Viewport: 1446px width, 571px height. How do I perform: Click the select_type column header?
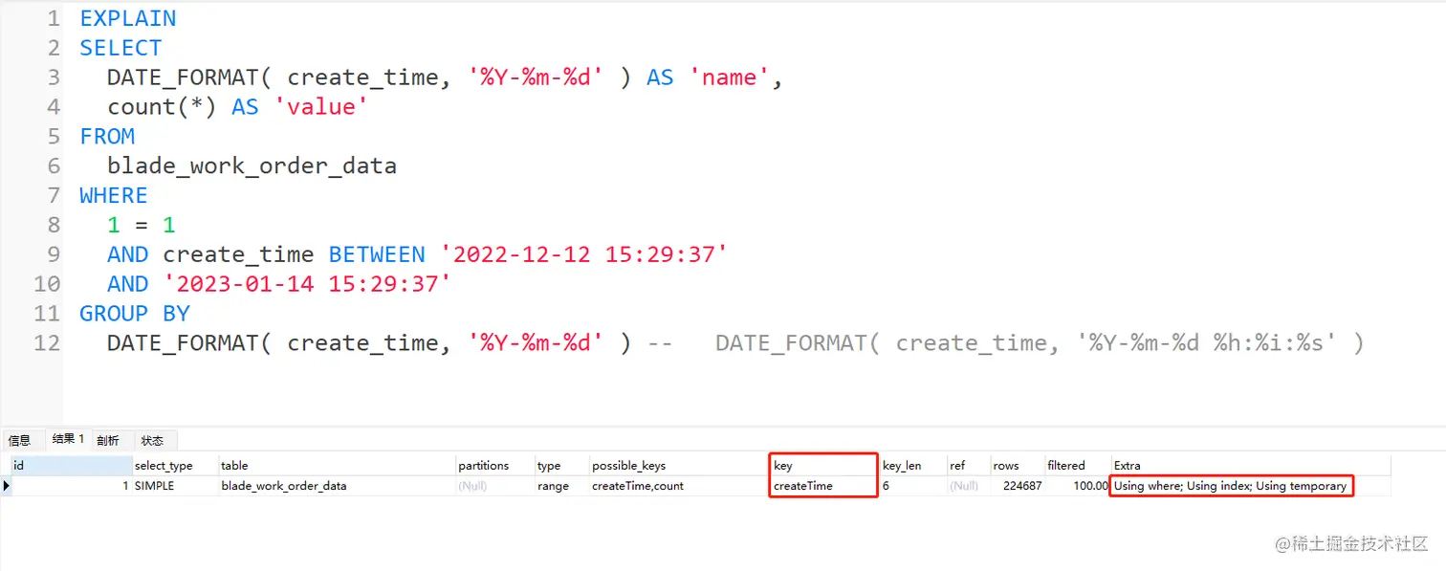175,465
